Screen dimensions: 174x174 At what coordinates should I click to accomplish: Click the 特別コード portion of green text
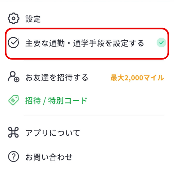68,101
